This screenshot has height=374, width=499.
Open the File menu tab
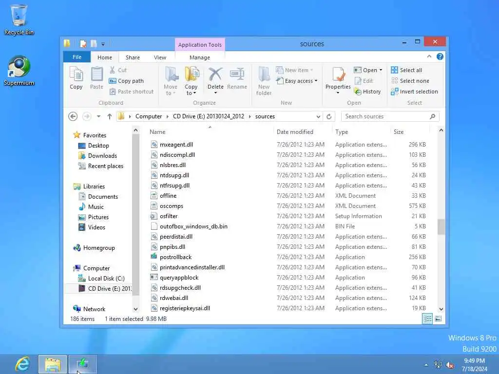click(77, 57)
